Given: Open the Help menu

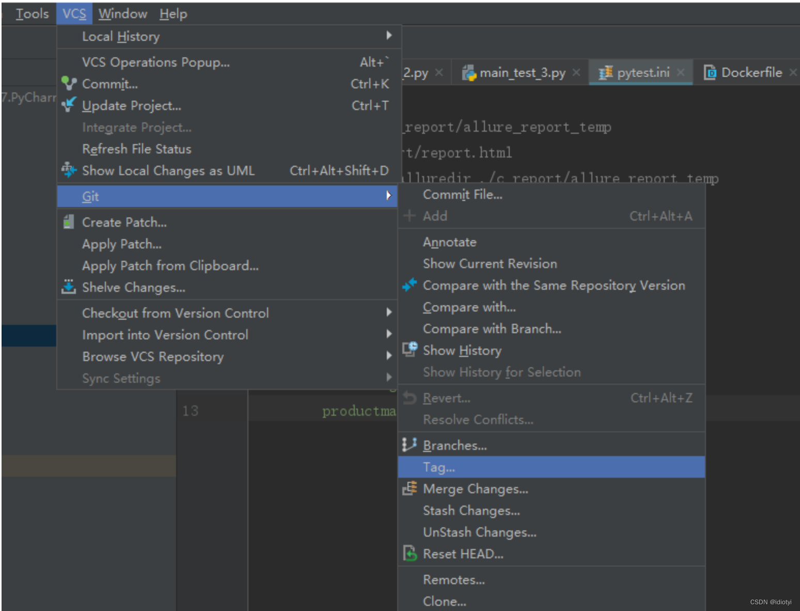Looking at the screenshot, I should click(x=173, y=14).
